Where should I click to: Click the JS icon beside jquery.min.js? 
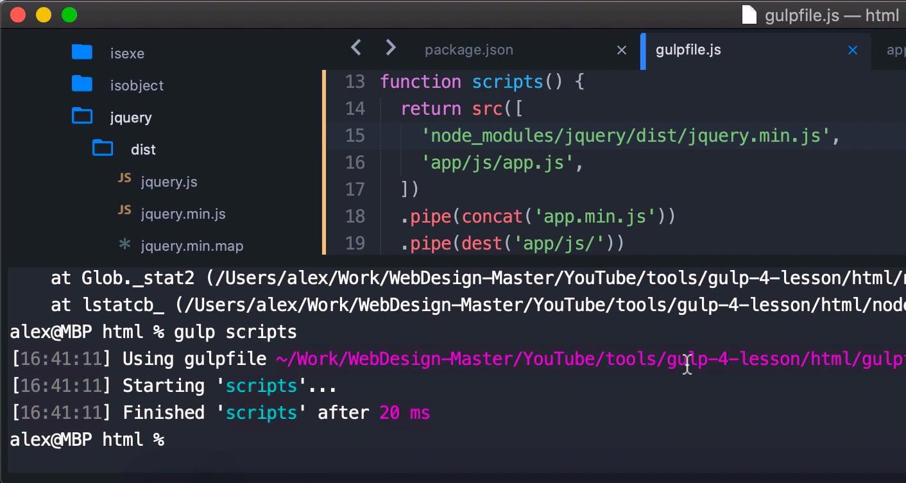pos(124,210)
